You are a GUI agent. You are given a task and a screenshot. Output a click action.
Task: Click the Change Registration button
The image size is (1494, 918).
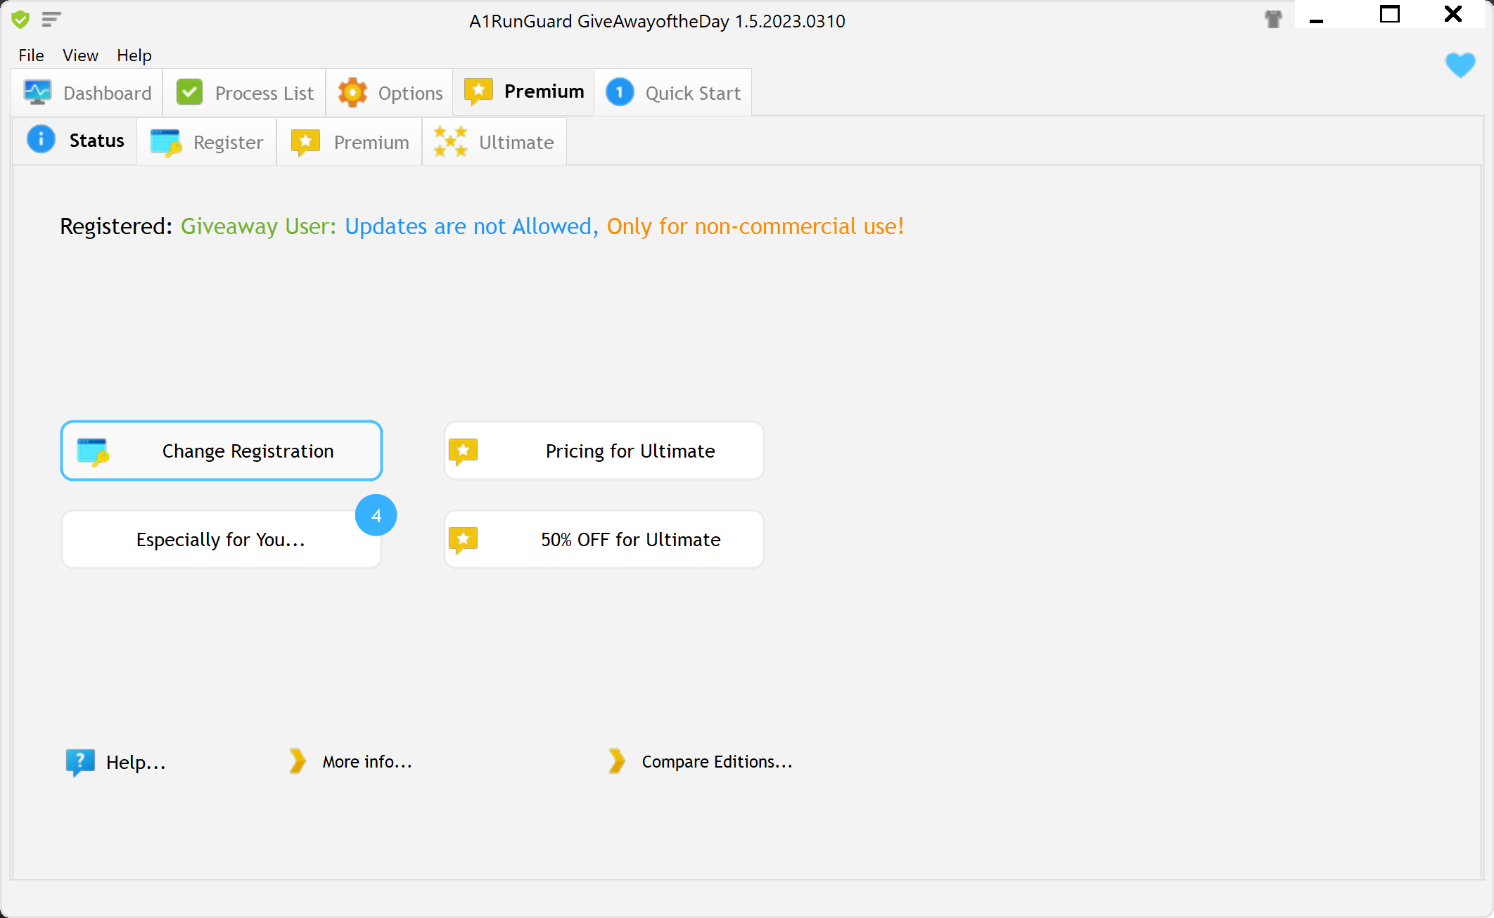tap(222, 451)
